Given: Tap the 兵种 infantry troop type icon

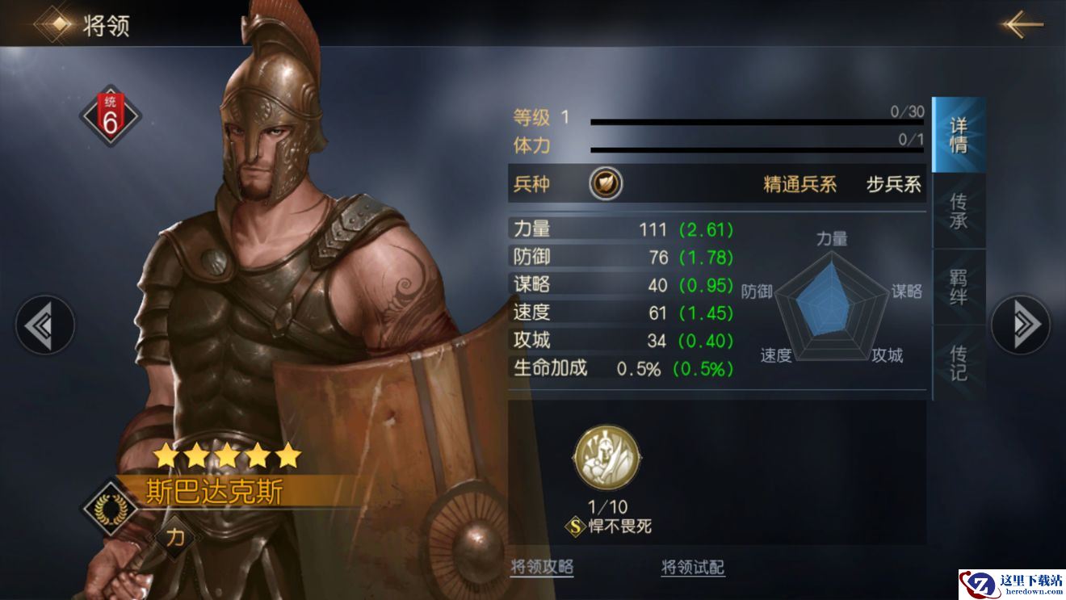Looking at the screenshot, I should coord(606,183).
